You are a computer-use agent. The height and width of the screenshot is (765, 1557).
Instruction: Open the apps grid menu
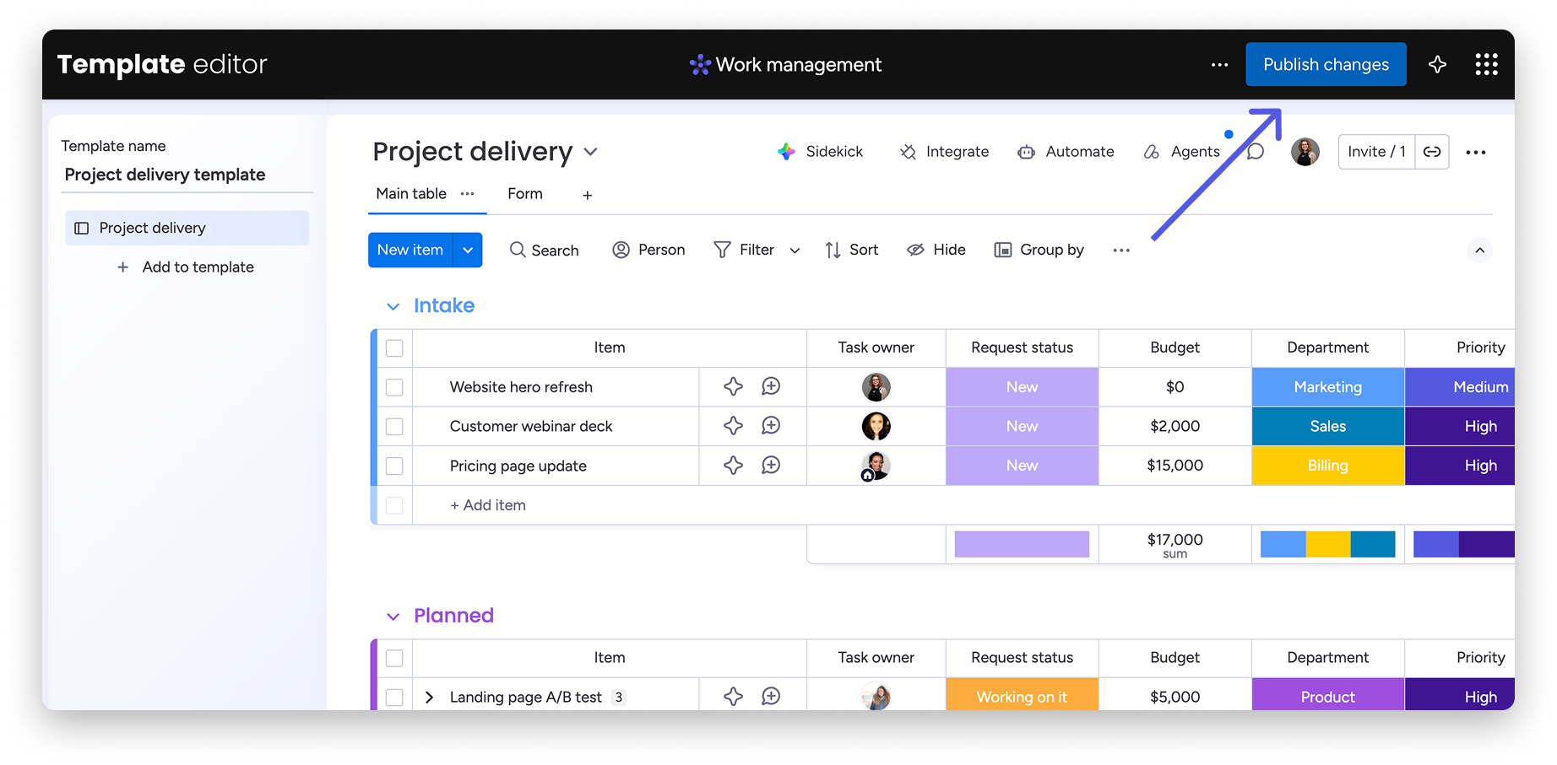pos(1486,65)
